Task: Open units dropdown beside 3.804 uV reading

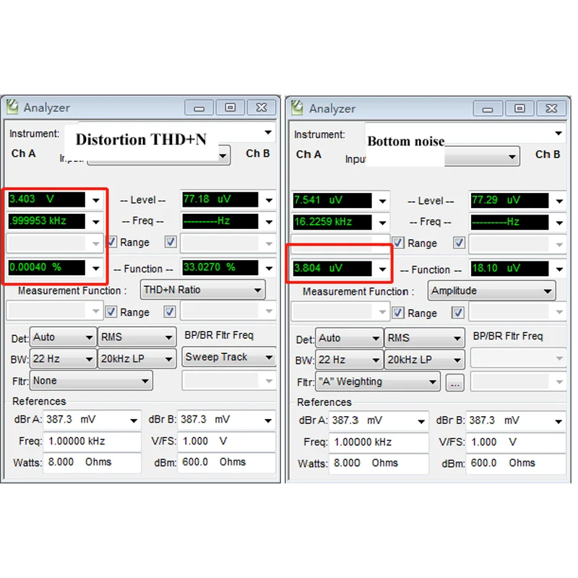Action: click(382, 269)
